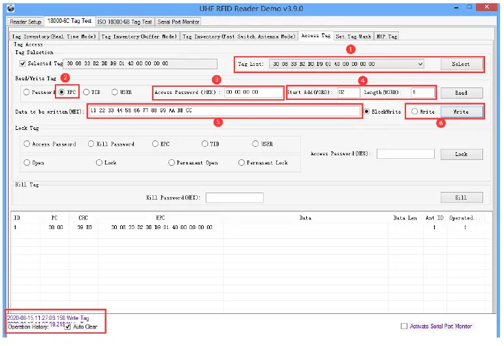Click the Lock button
Viewport: 504px width, 346px height.
[462, 154]
